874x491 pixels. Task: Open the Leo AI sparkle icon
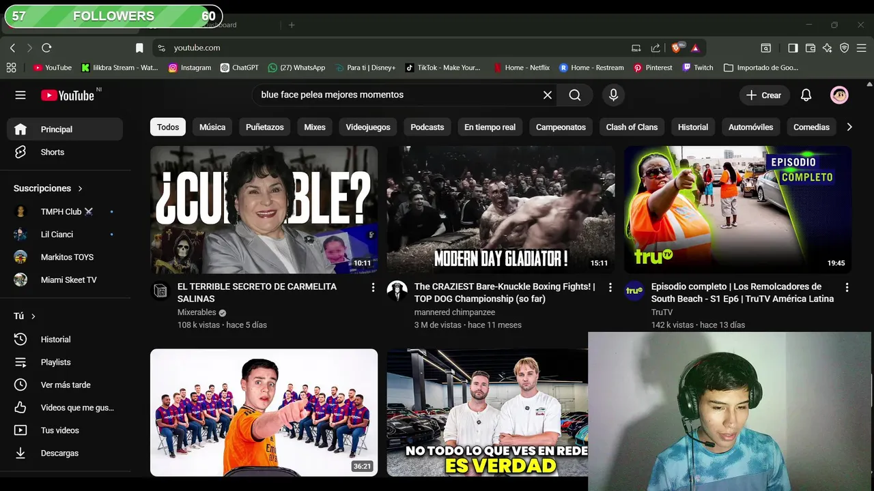pyautogui.click(x=828, y=48)
